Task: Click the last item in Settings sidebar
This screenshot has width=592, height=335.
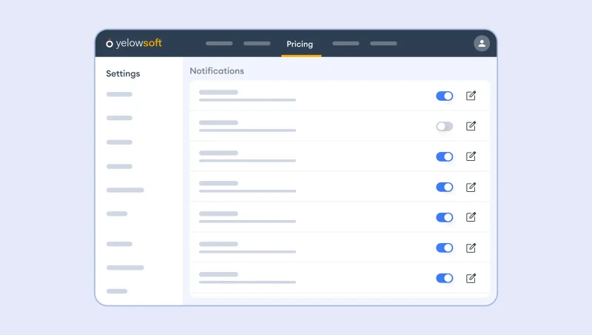Action: click(117, 291)
